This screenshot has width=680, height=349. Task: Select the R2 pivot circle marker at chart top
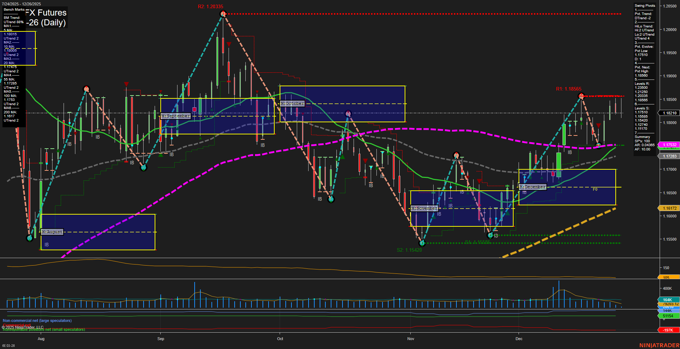pos(222,13)
